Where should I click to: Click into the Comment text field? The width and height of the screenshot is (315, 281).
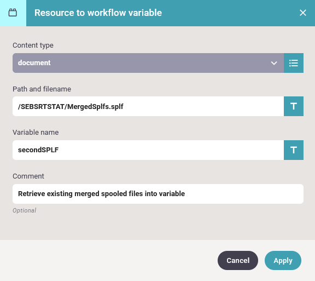[x=158, y=194]
